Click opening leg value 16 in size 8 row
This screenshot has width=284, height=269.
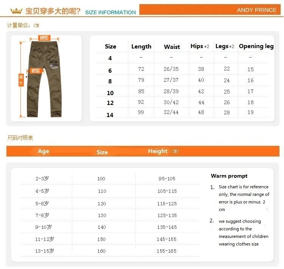[x=251, y=80]
